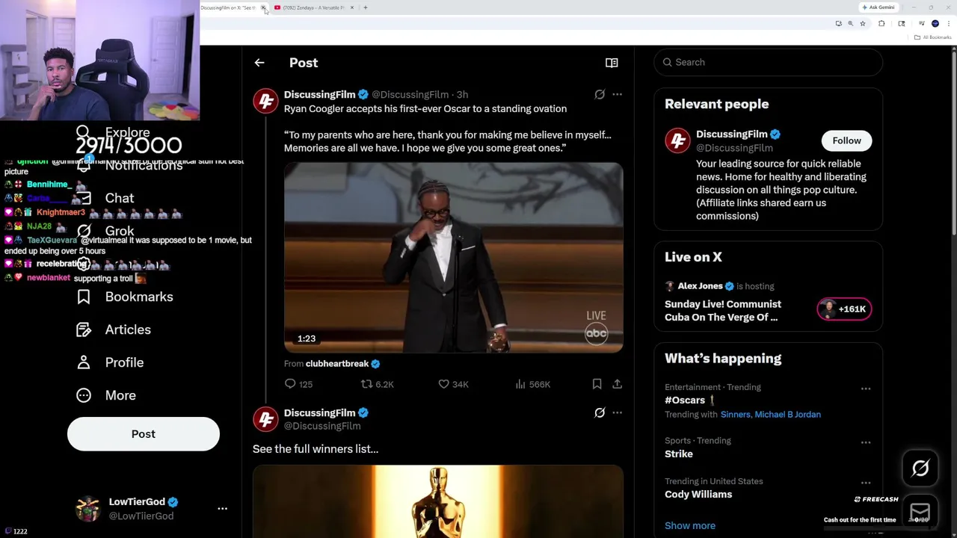
Task: Open More in the sidebar
Action: click(106, 395)
